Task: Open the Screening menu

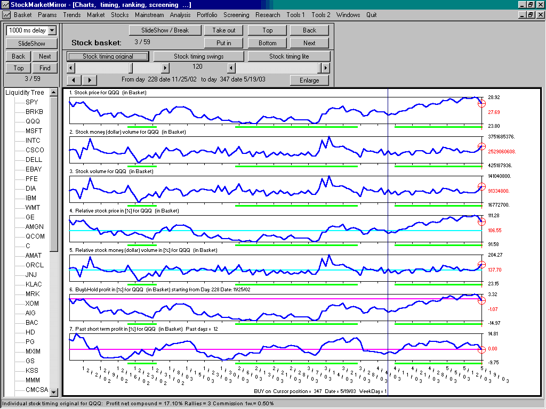Action: (236, 15)
